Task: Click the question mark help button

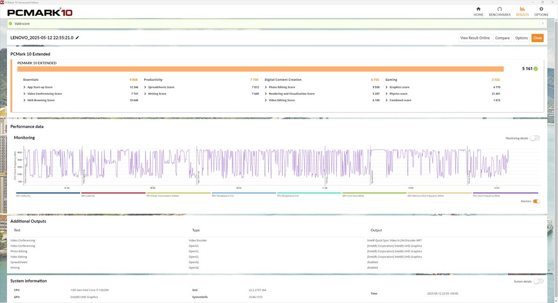Action: point(542,24)
